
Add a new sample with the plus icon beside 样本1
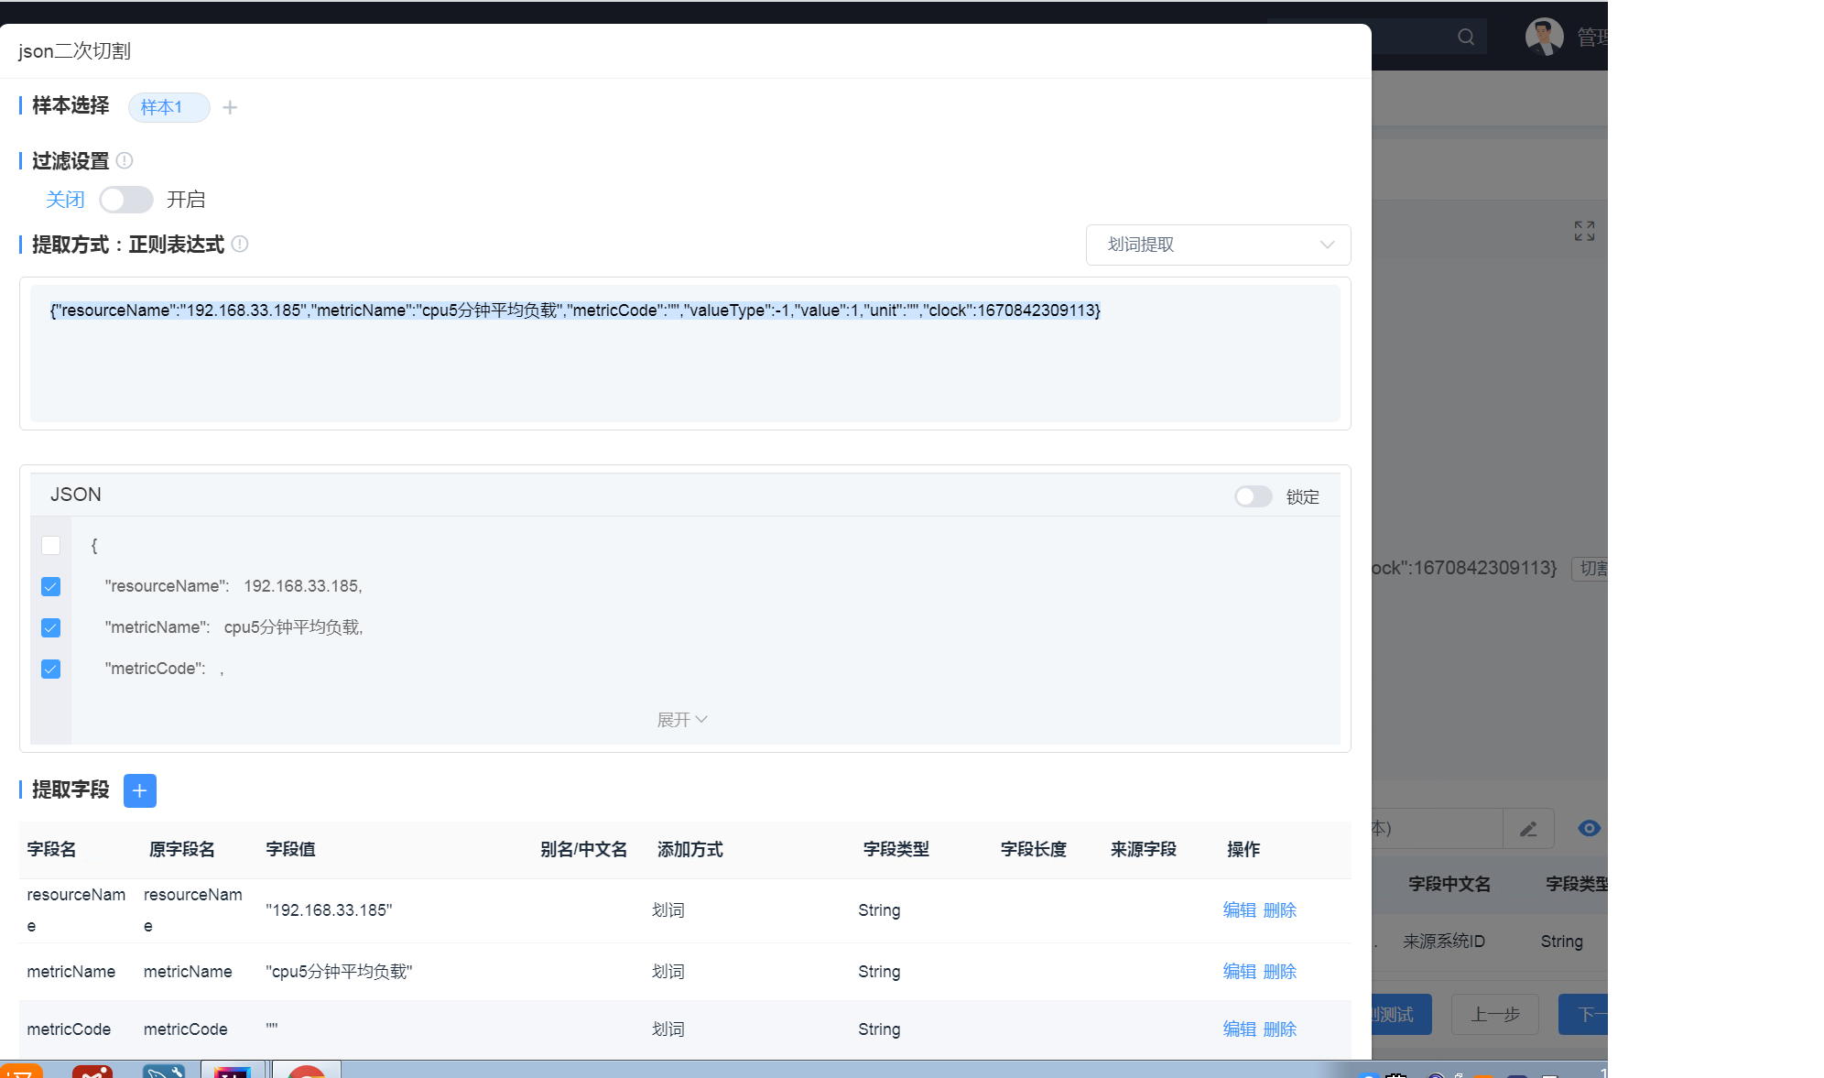point(230,107)
